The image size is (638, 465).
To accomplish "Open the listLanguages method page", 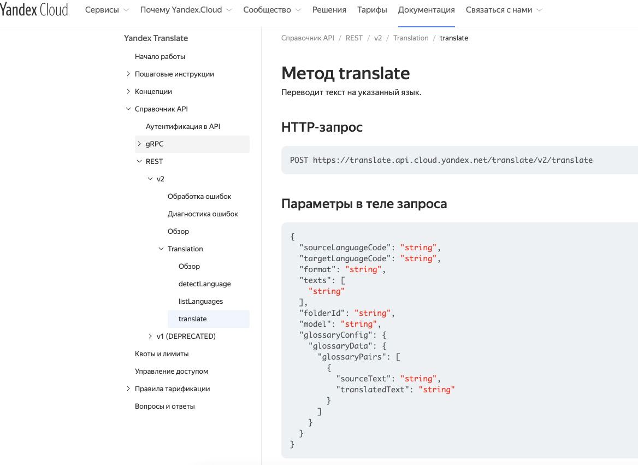I will [x=200, y=301].
